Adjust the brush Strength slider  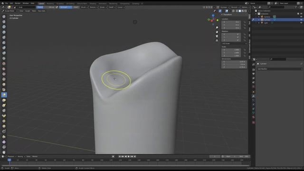(69, 7)
